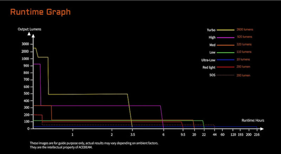Click the Low green legend line
281x154 pixels.
[x=225, y=52]
